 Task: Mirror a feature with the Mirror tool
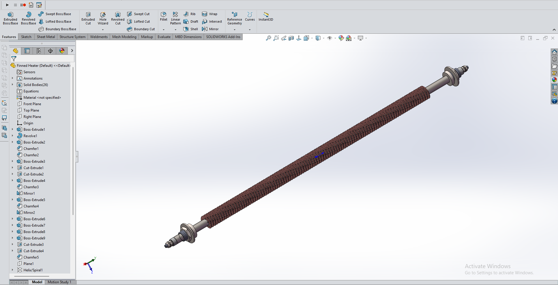[x=210, y=29]
